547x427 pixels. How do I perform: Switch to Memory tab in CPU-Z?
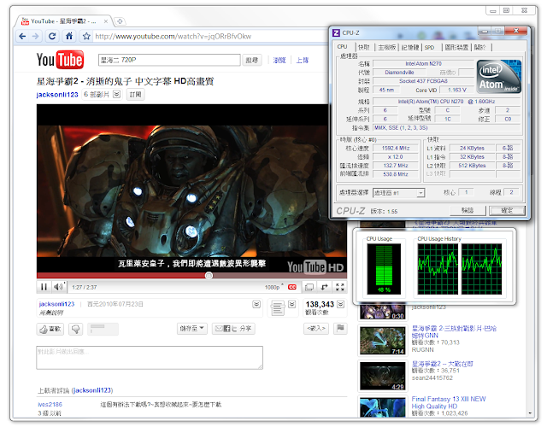coord(410,47)
